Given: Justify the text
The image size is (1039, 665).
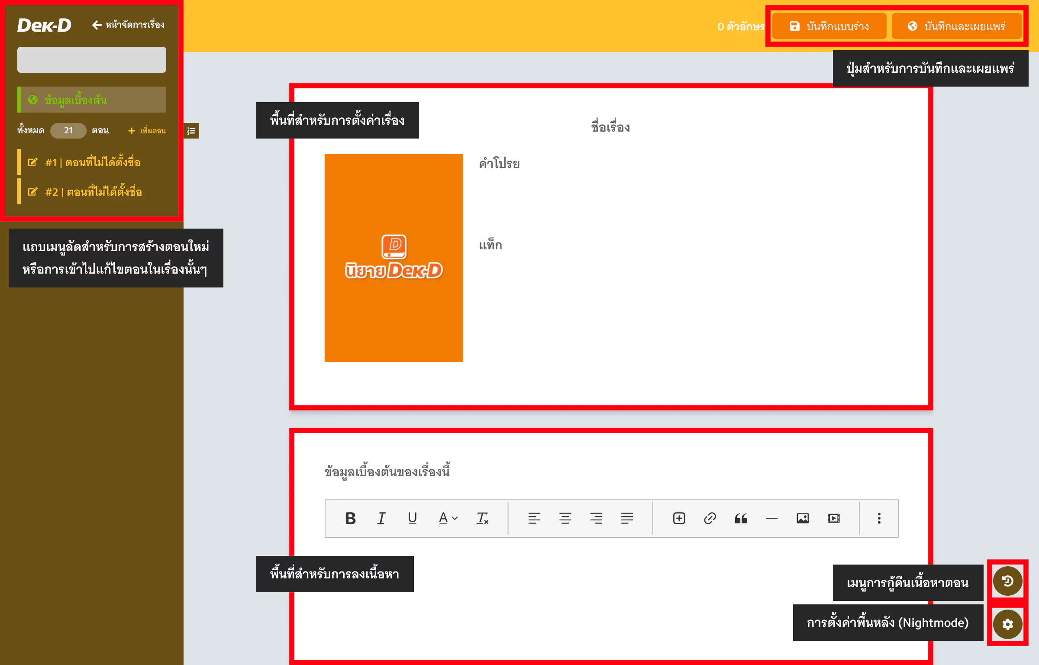Looking at the screenshot, I should pyautogui.click(x=627, y=518).
